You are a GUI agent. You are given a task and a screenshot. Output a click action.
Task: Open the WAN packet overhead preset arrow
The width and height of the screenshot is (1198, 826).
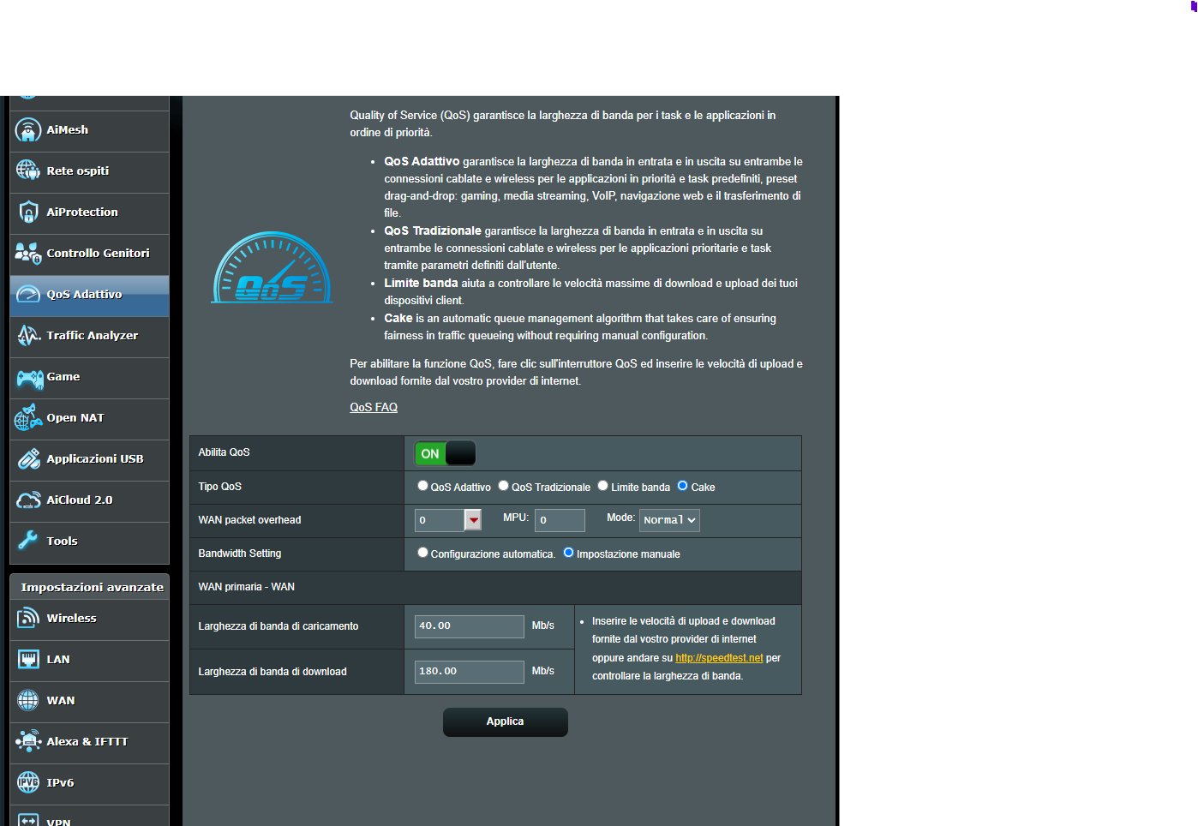tap(473, 520)
